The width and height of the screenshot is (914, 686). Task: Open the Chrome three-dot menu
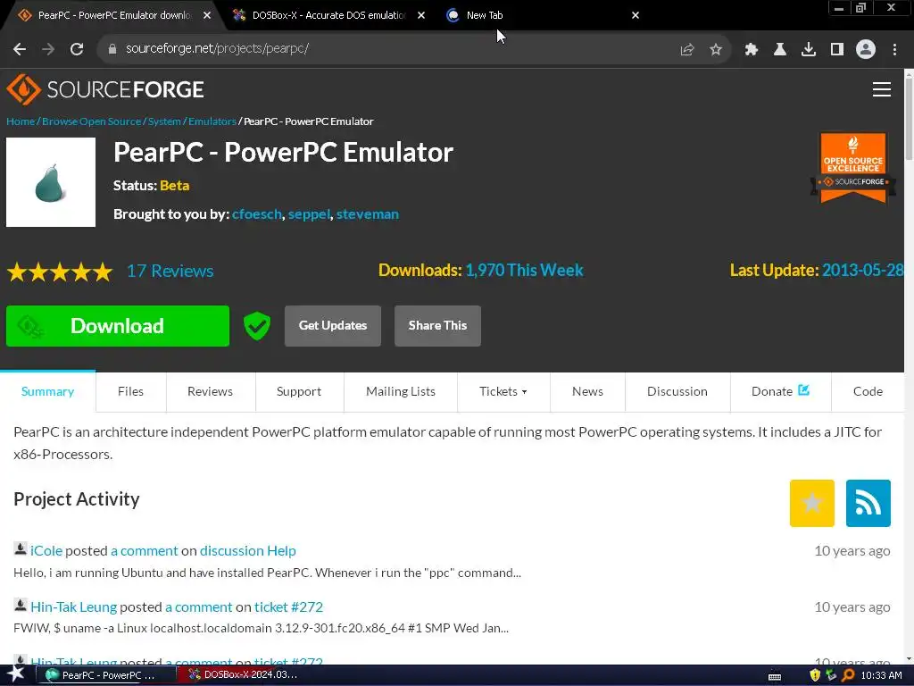click(894, 50)
